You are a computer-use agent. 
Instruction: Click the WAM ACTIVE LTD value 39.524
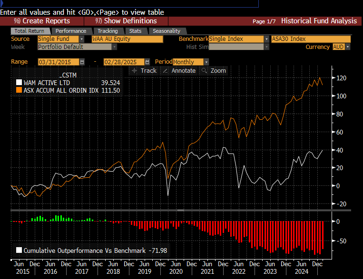[x=110, y=83]
